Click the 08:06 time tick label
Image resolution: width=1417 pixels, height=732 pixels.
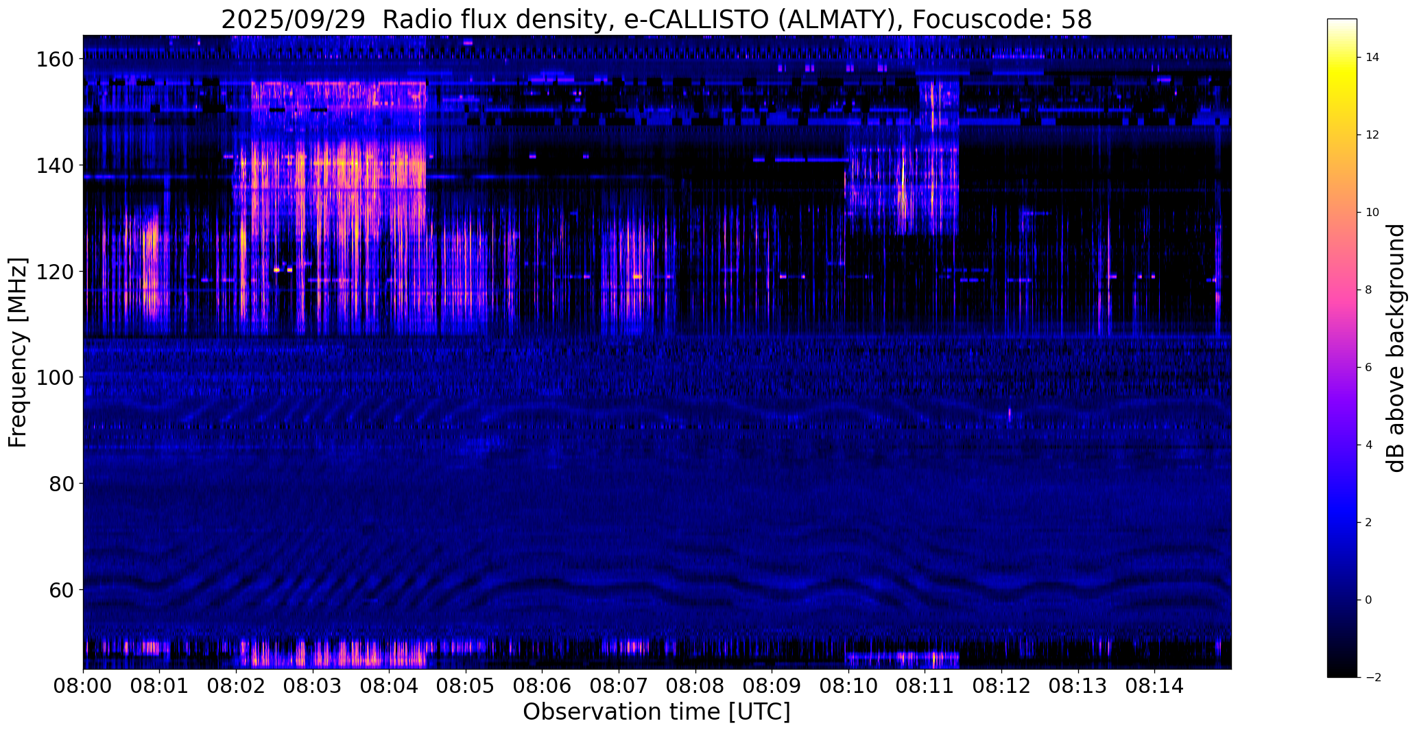click(543, 685)
